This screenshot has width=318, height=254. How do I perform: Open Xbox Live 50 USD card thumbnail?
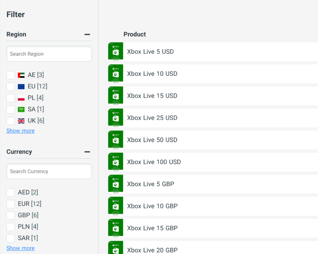pos(116,140)
